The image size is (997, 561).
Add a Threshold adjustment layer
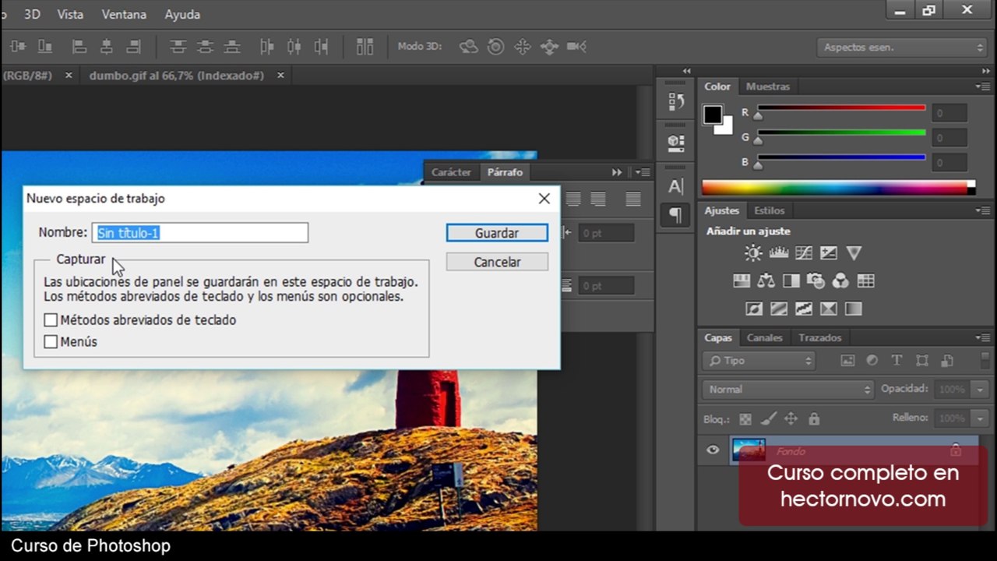(x=803, y=309)
